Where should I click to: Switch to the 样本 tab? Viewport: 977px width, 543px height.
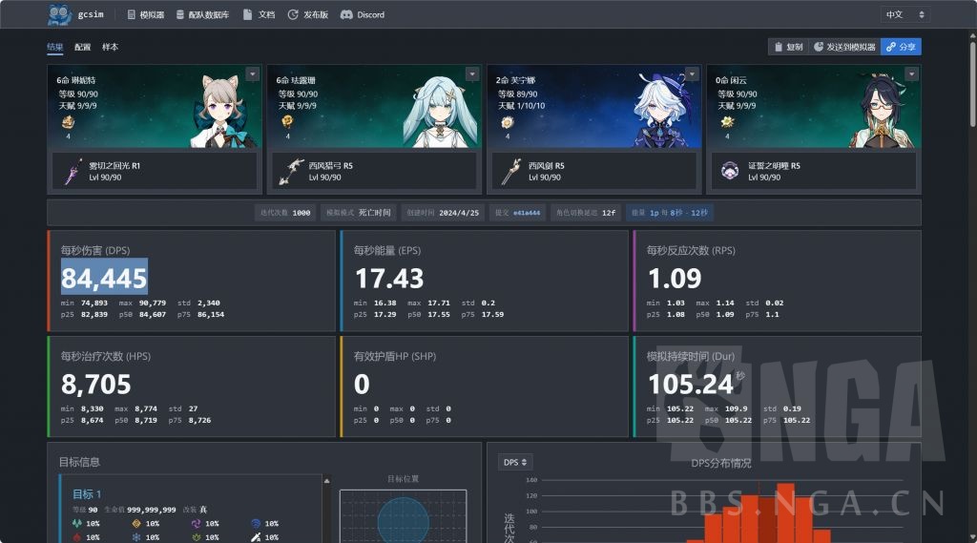coord(111,47)
